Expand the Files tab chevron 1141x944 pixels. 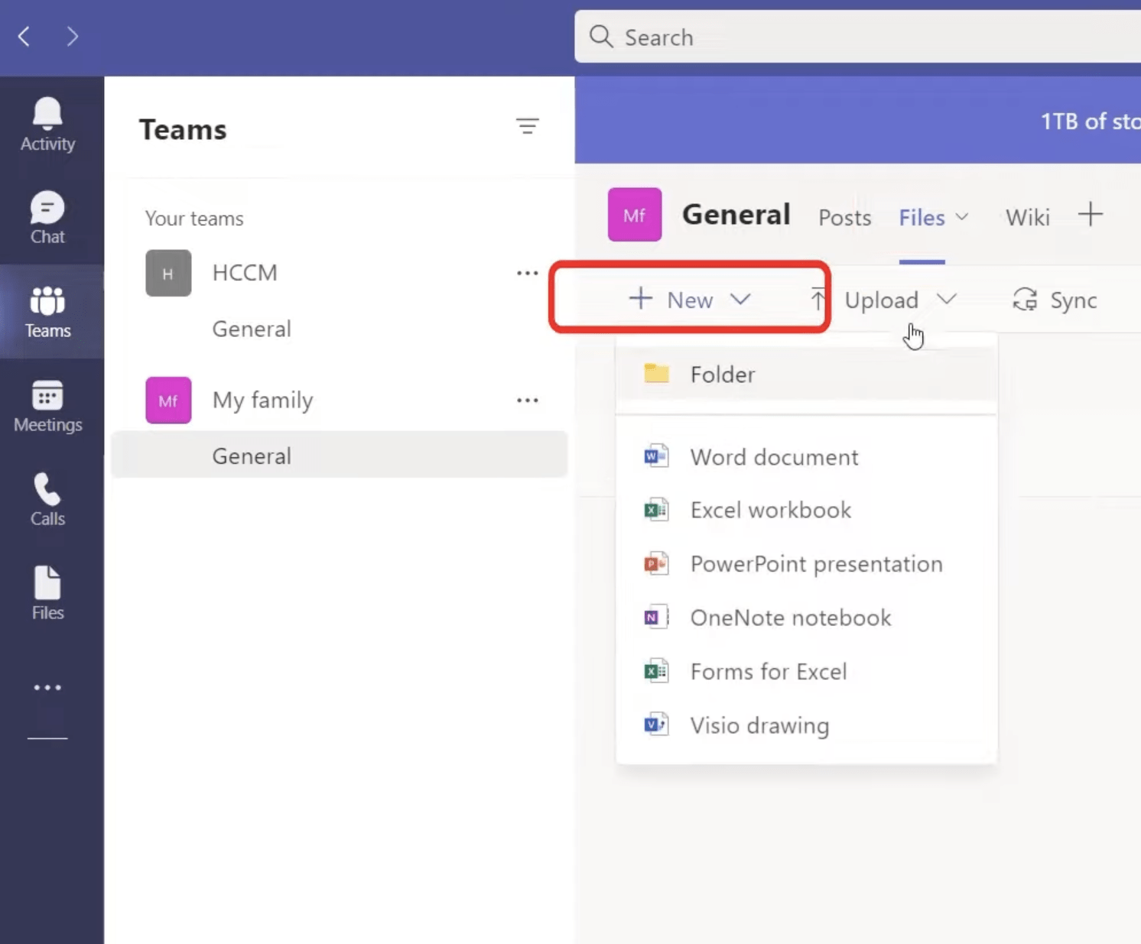tap(962, 217)
